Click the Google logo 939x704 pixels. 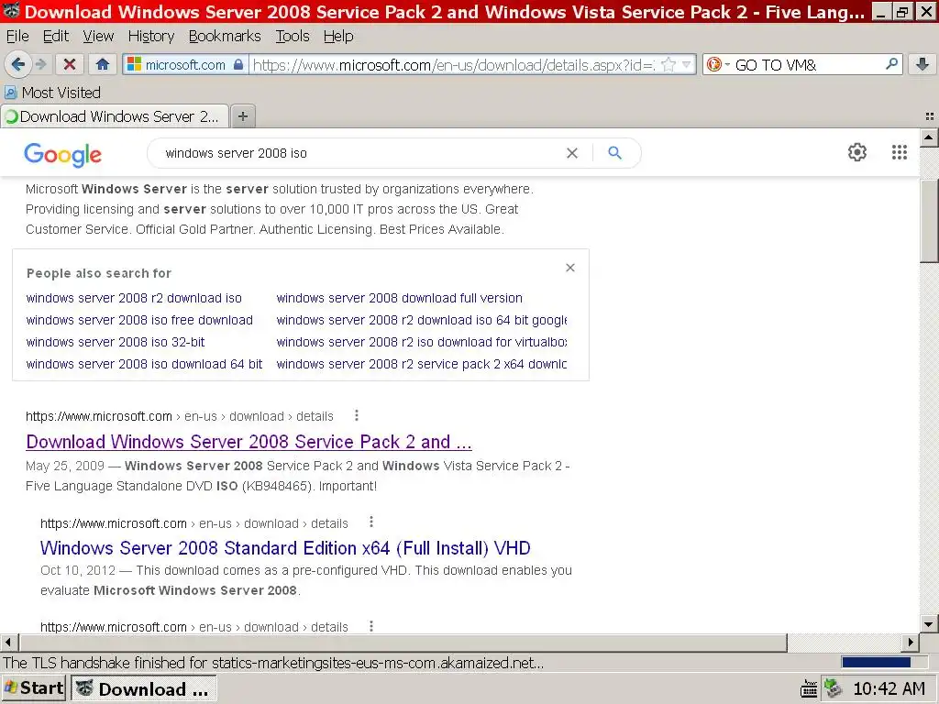click(63, 154)
